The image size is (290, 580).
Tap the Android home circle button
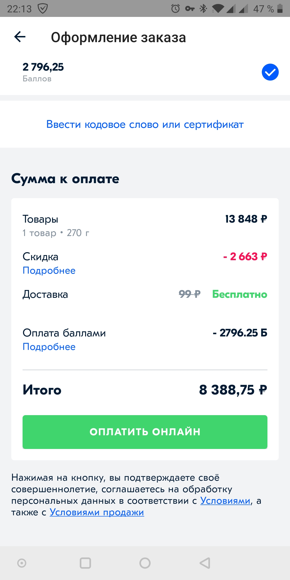click(145, 563)
